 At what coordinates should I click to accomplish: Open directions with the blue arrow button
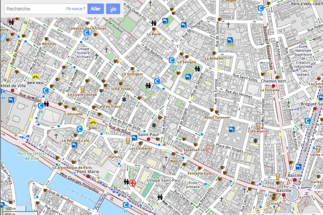pos(113,9)
